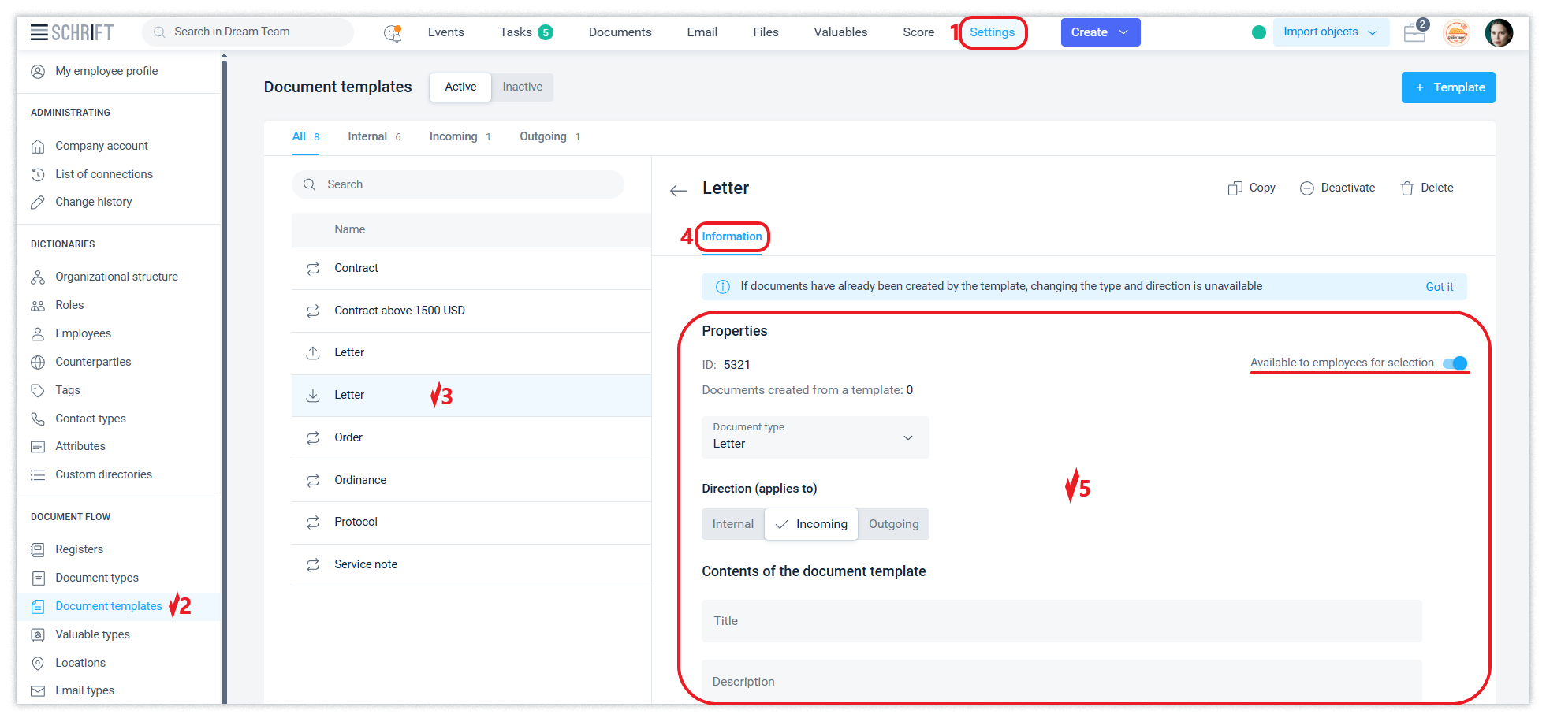This screenshot has width=1546, height=718.
Task: Select Internal direction option
Action: click(x=732, y=524)
